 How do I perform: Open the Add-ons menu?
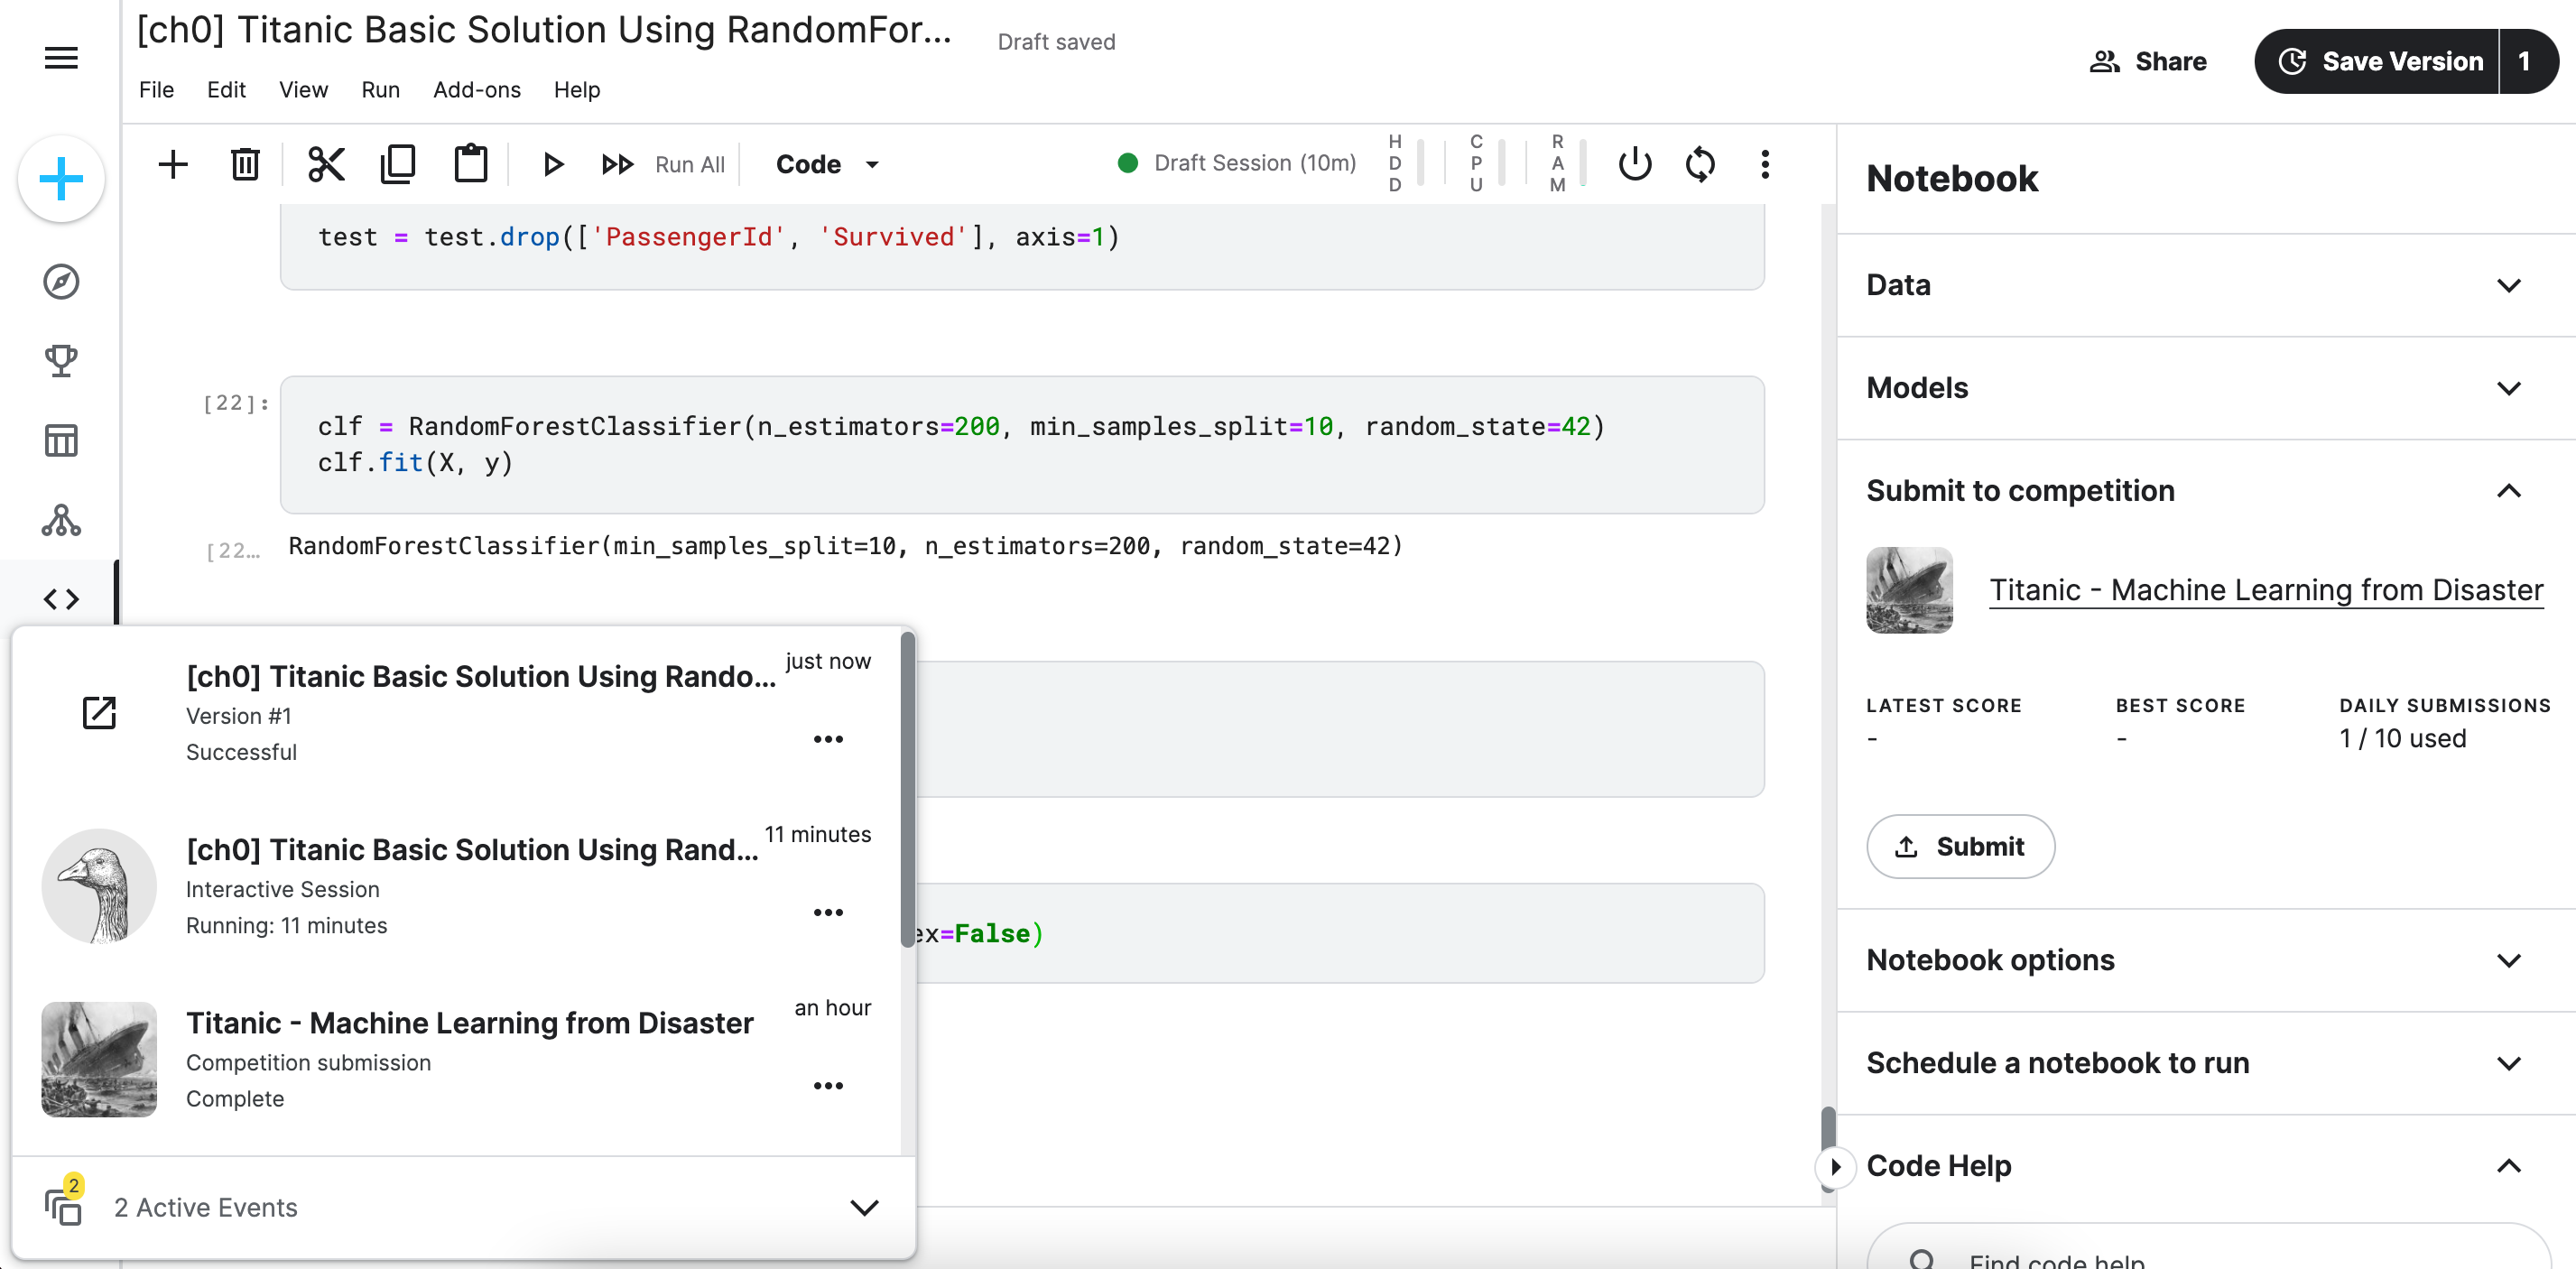pyautogui.click(x=477, y=89)
